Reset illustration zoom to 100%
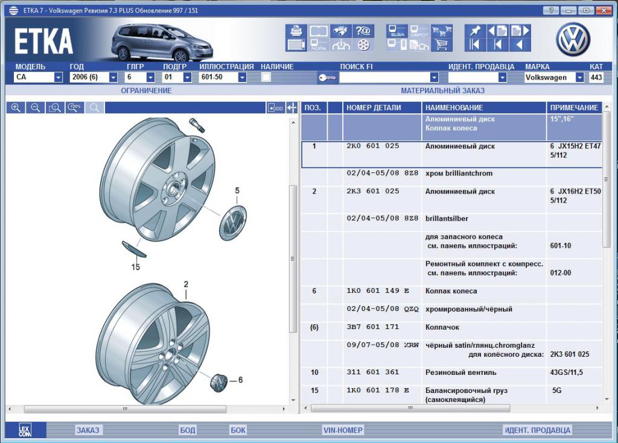 point(74,107)
